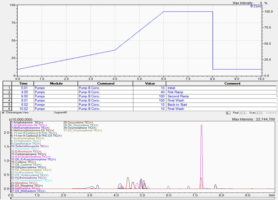Click the previous Peak arrow button

coord(241,113)
